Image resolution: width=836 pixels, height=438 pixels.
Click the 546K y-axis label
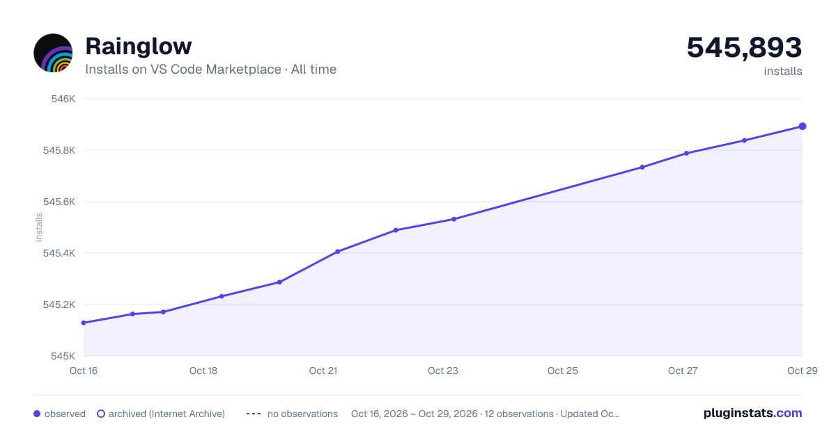click(63, 99)
